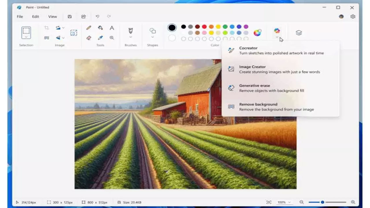Open Edit colors with the color wheel
The height and width of the screenshot is (208, 370).
258,33
